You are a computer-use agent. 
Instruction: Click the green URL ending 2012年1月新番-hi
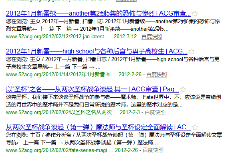coord(58,74)
